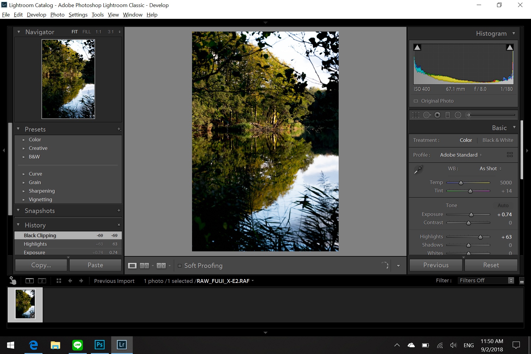
Task: Set navigator zoom to 1:1
Action: point(98,32)
